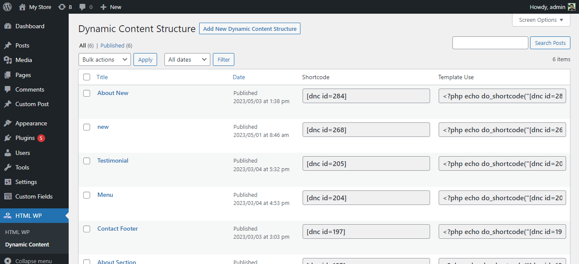Click the Pages icon in sidebar
The width and height of the screenshot is (579, 264).
(x=8, y=75)
